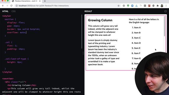Screen dimensions: 169x95
Task: Bookmark this page with the star icon
Action: point(119,6)
